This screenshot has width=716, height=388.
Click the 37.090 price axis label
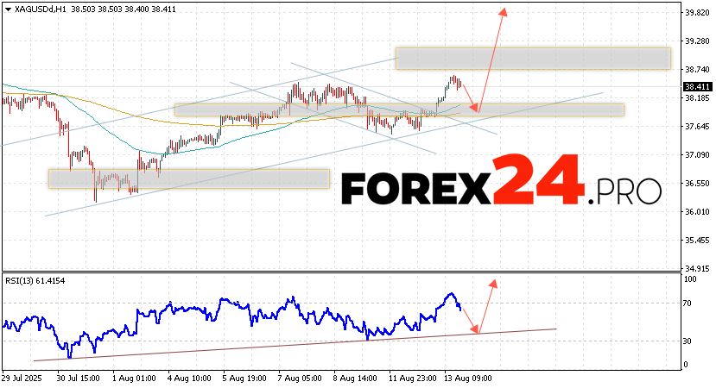[x=696, y=155]
